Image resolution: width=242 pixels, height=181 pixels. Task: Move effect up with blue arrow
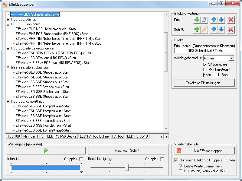coord(214,20)
